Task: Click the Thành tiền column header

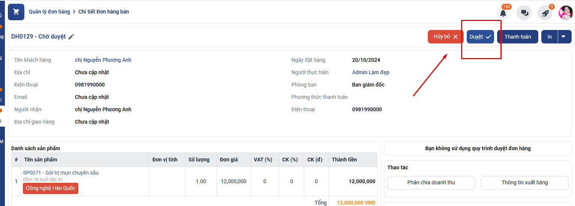Action: coord(344,160)
